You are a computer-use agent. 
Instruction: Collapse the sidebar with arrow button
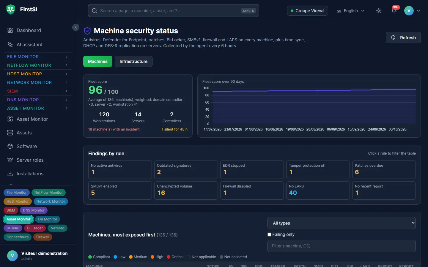click(76, 27)
